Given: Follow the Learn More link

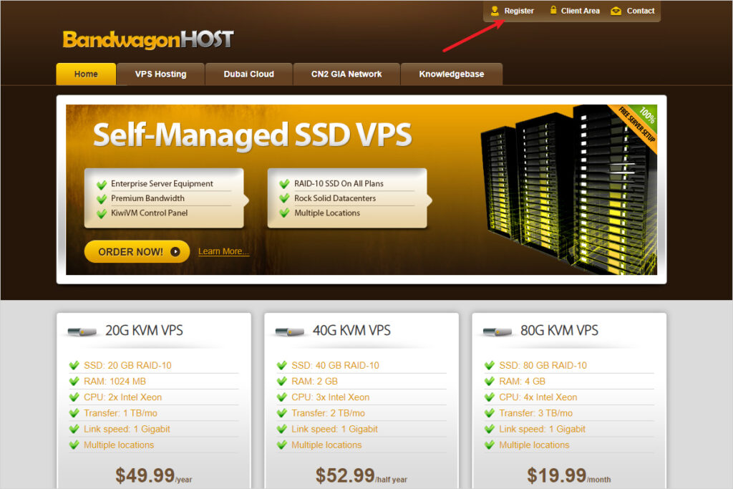Looking at the screenshot, I should click(x=223, y=251).
